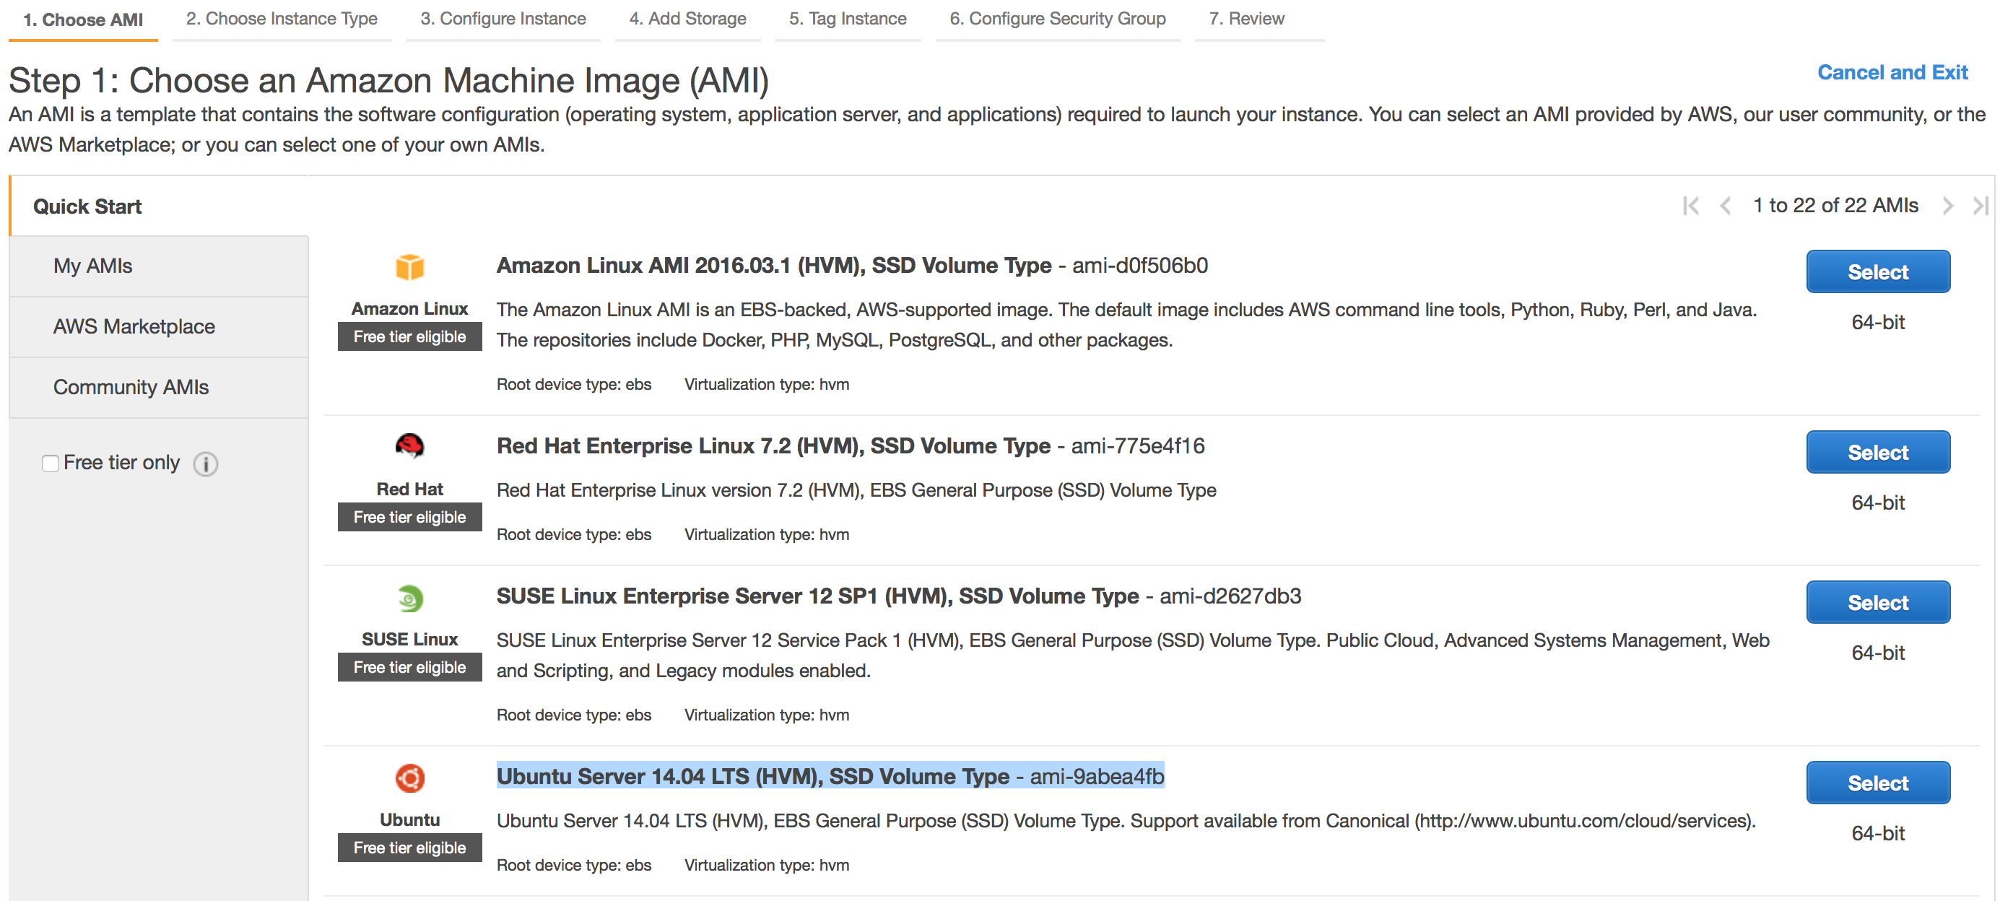Open AWS Marketplace category
This screenshot has height=901, width=2013.
tap(134, 326)
